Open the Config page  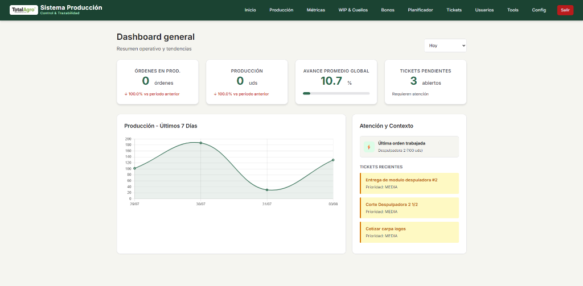click(539, 10)
